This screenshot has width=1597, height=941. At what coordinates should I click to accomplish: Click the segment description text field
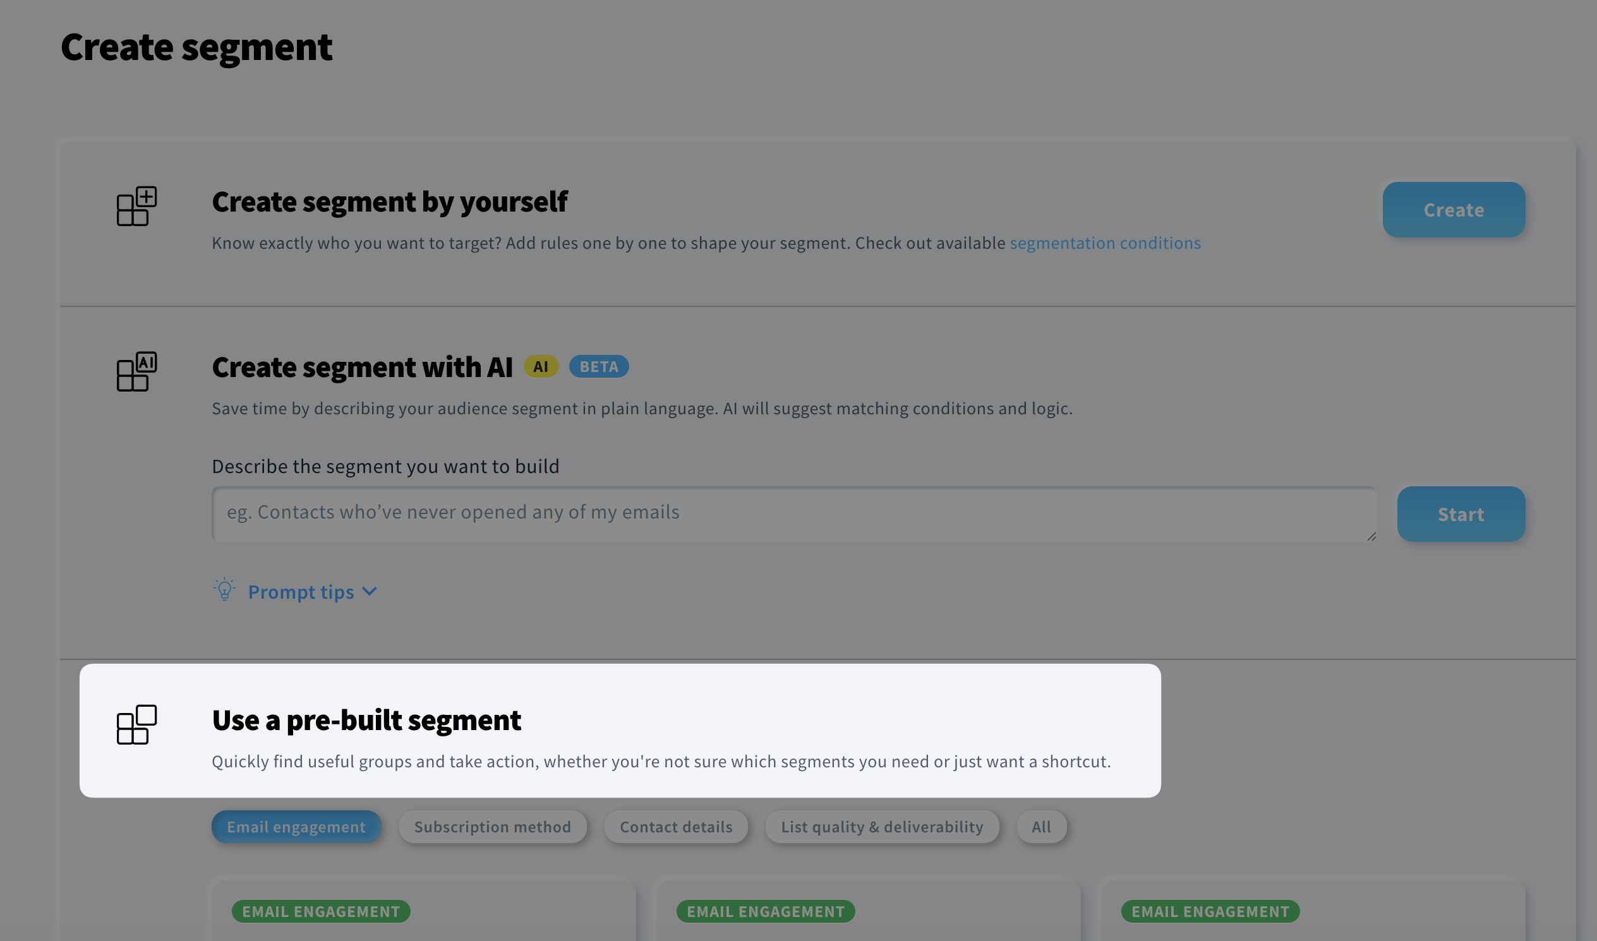point(793,513)
